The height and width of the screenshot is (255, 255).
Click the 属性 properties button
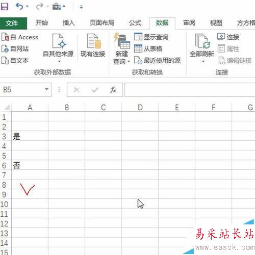tap(228, 49)
